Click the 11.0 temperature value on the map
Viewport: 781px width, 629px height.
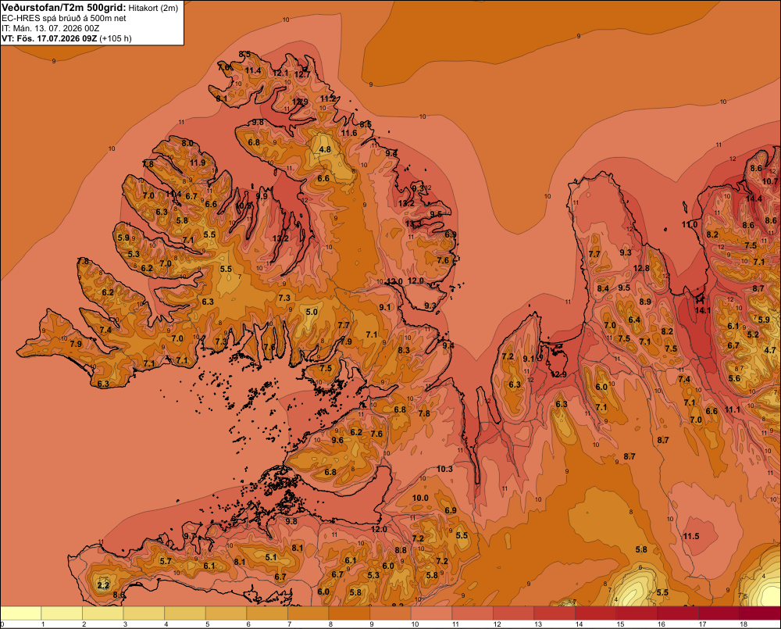pos(690,224)
